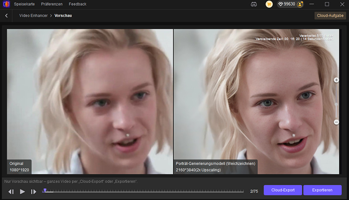Image resolution: width=349 pixels, height=200 pixels.
Task: Click the Exportieren button
Action: [x=322, y=190]
